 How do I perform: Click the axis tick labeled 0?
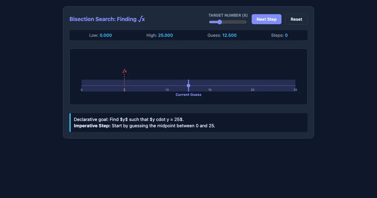pos(82,90)
